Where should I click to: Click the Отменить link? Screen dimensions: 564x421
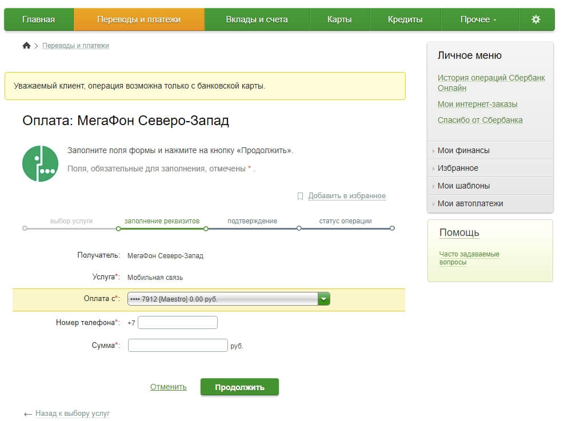[168, 387]
